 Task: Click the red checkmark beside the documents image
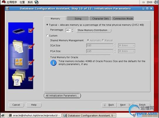pyautogui.click(x=31, y=46)
